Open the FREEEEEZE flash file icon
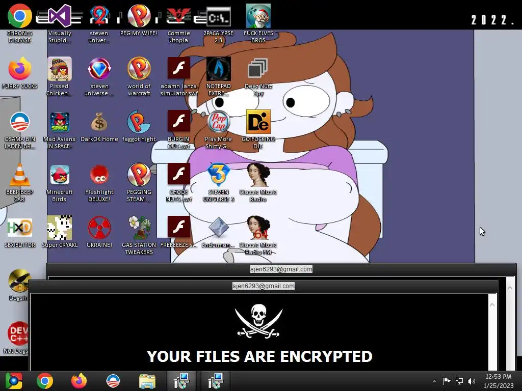The image size is (522, 391). tap(178, 227)
